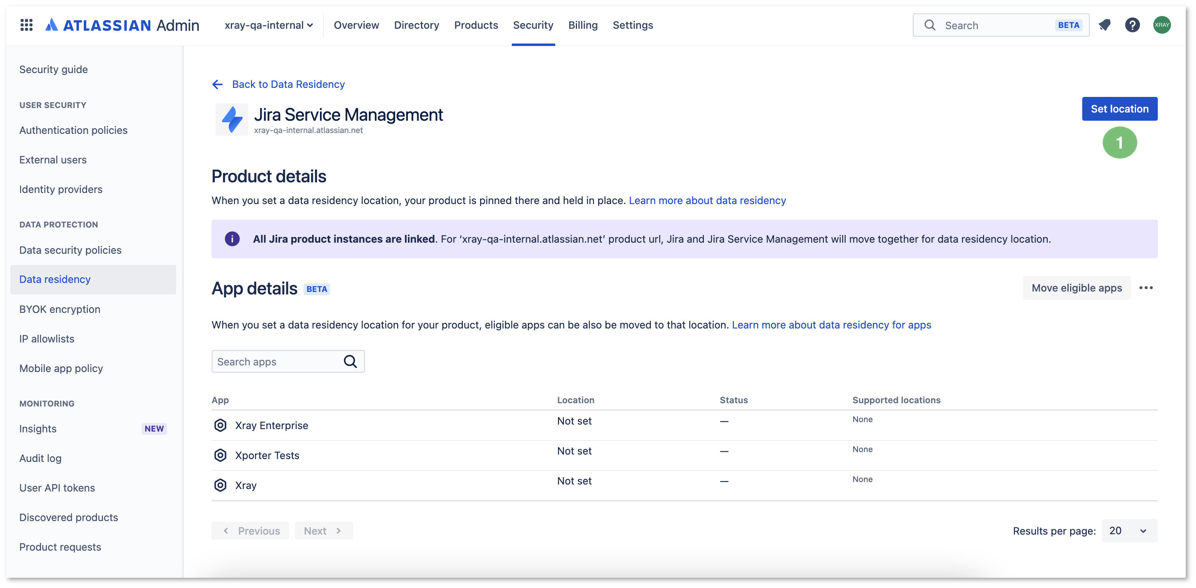The height and width of the screenshot is (588, 1196).
Task: Click the Next page button
Action: pos(324,531)
